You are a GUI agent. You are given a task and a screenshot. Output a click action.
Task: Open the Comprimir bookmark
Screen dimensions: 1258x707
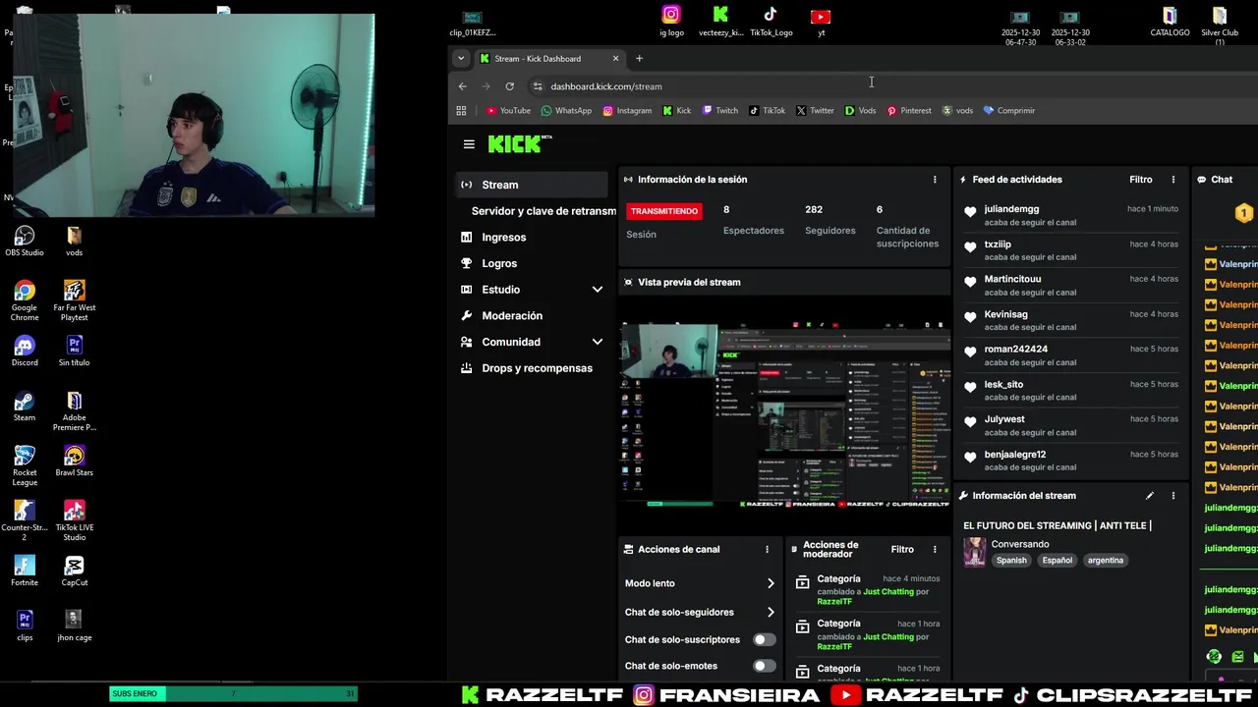pyautogui.click(x=1009, y=111)
